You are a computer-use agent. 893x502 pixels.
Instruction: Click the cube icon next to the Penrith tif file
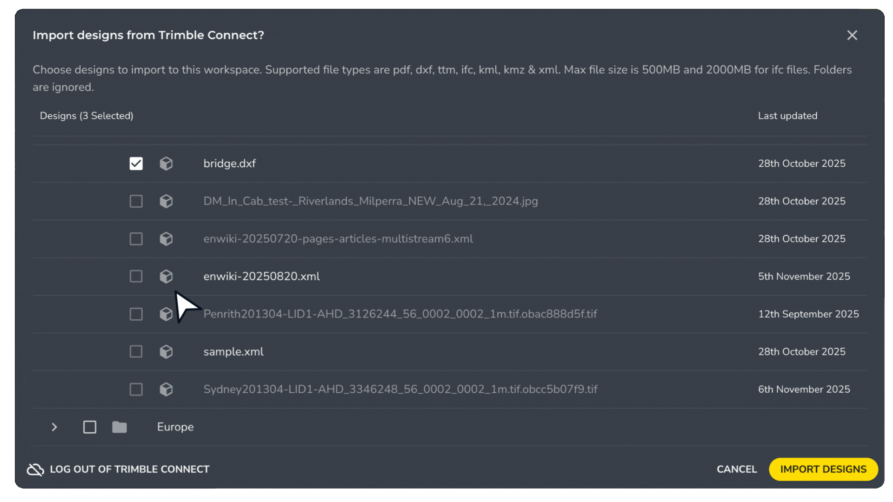[x=166, y=314]
